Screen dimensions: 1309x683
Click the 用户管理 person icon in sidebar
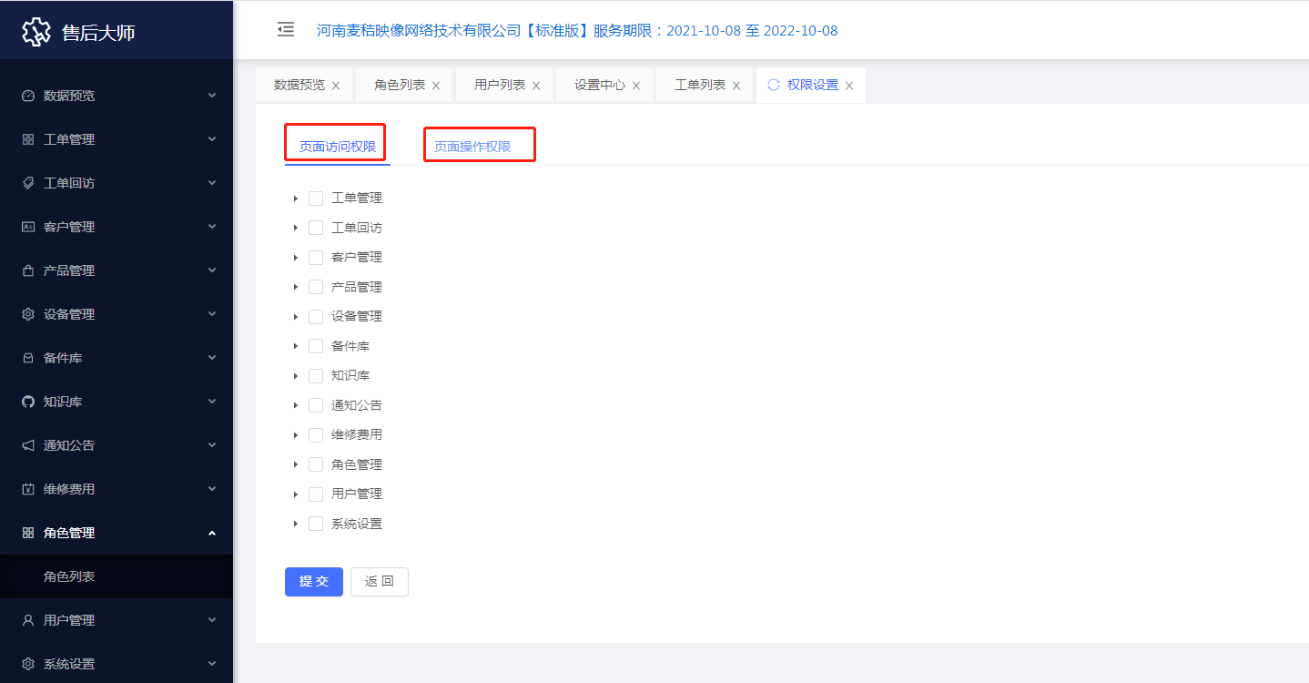click(28, 620)
